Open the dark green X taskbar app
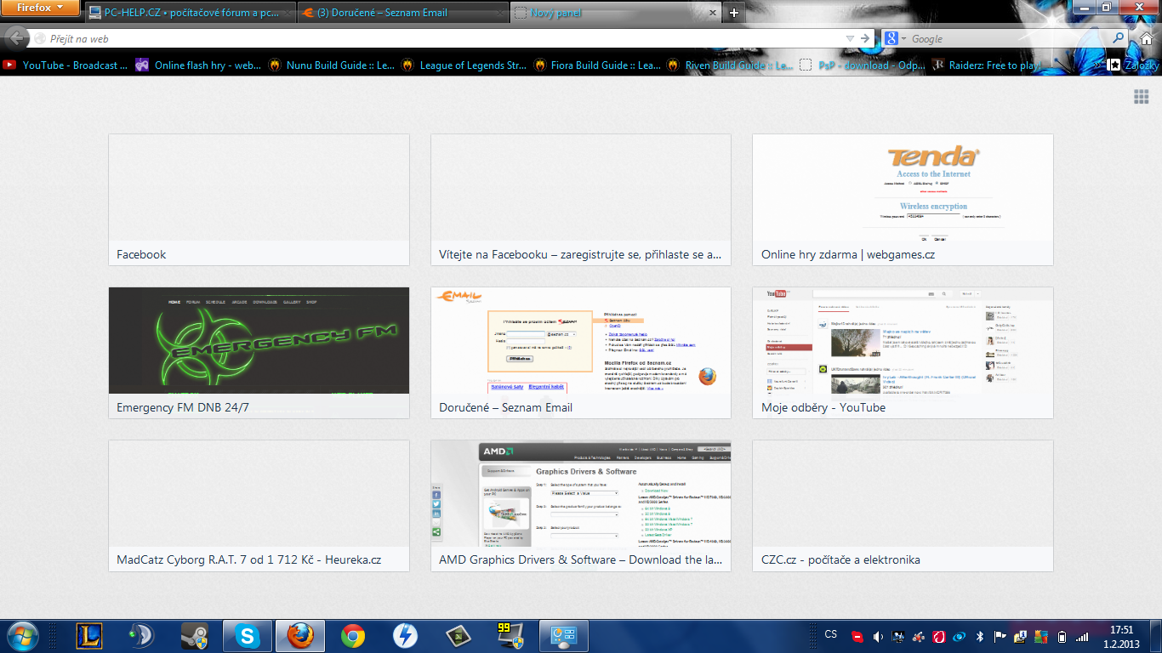 click(x=459, y=636)
